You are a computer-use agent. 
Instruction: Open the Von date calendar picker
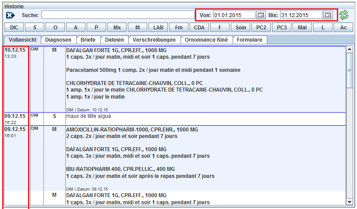click(261, 15)
